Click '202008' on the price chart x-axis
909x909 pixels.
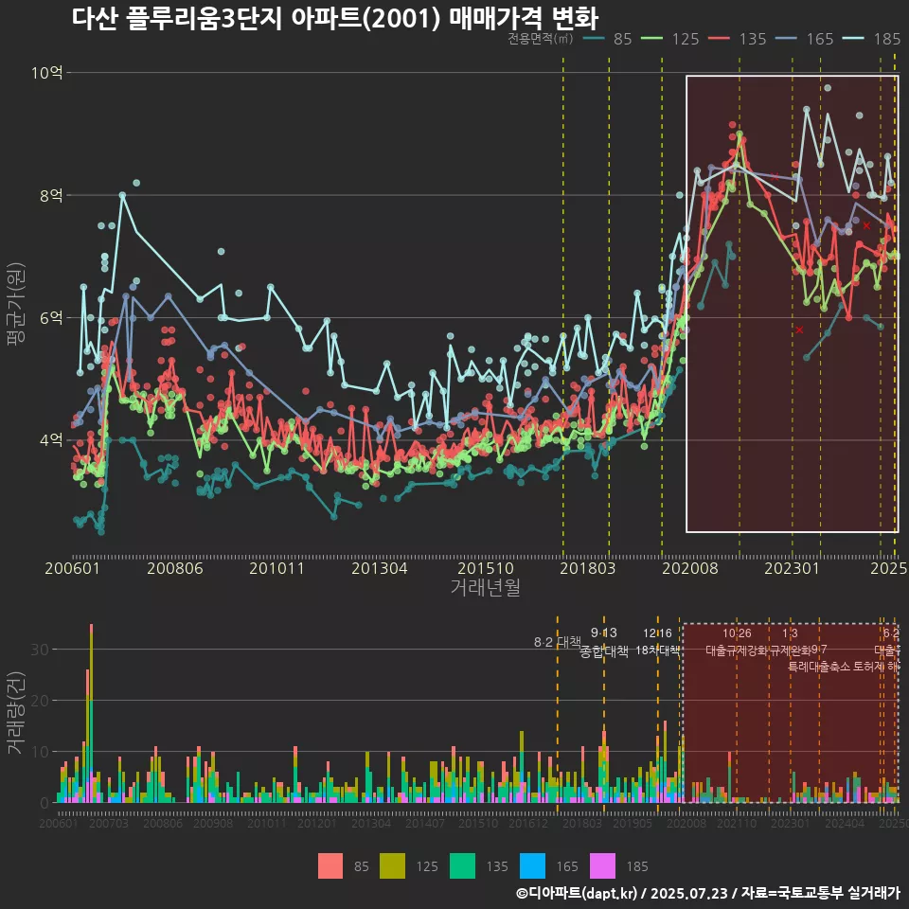690,568
